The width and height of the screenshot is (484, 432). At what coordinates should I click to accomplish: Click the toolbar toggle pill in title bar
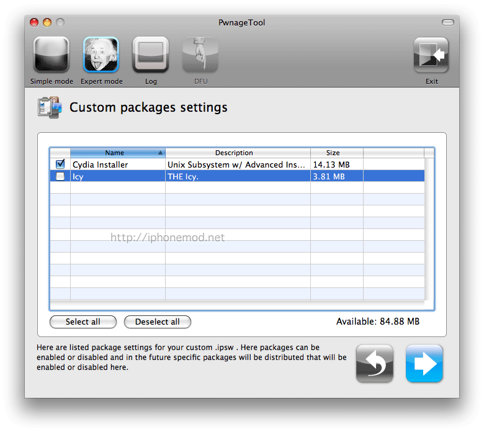447,22
